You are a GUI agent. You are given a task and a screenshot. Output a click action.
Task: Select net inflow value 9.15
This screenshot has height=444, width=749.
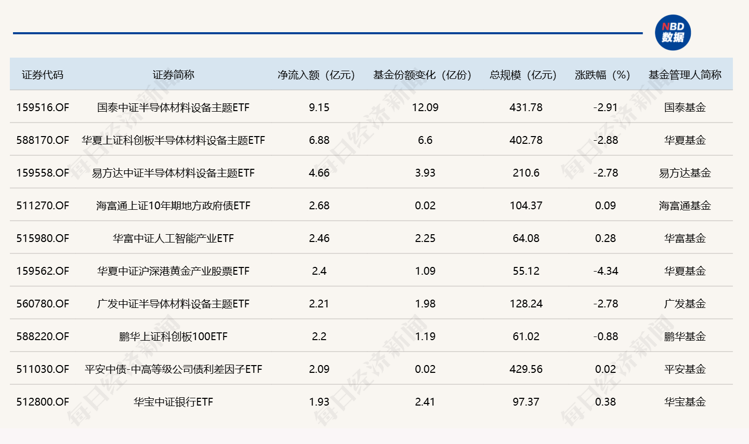point(319,107)
